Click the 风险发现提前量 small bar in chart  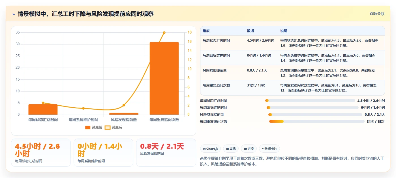(x=124, y=114)
